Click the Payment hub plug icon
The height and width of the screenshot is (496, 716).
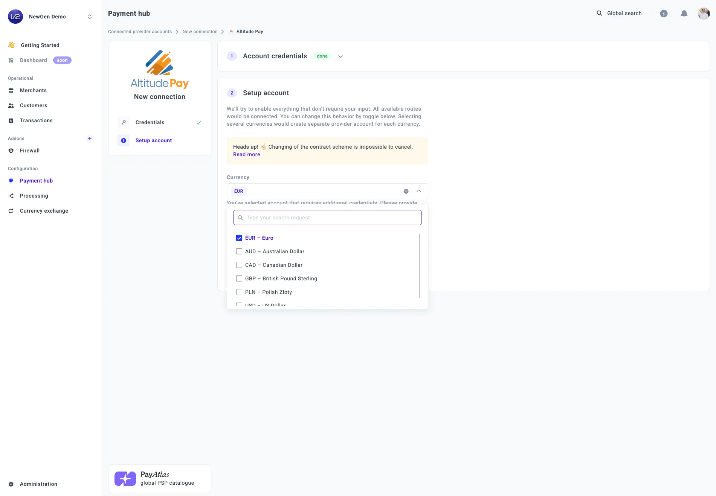coord(11,181)
